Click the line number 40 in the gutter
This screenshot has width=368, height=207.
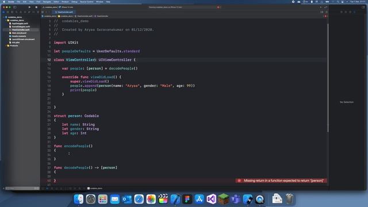tap(49, 181)
